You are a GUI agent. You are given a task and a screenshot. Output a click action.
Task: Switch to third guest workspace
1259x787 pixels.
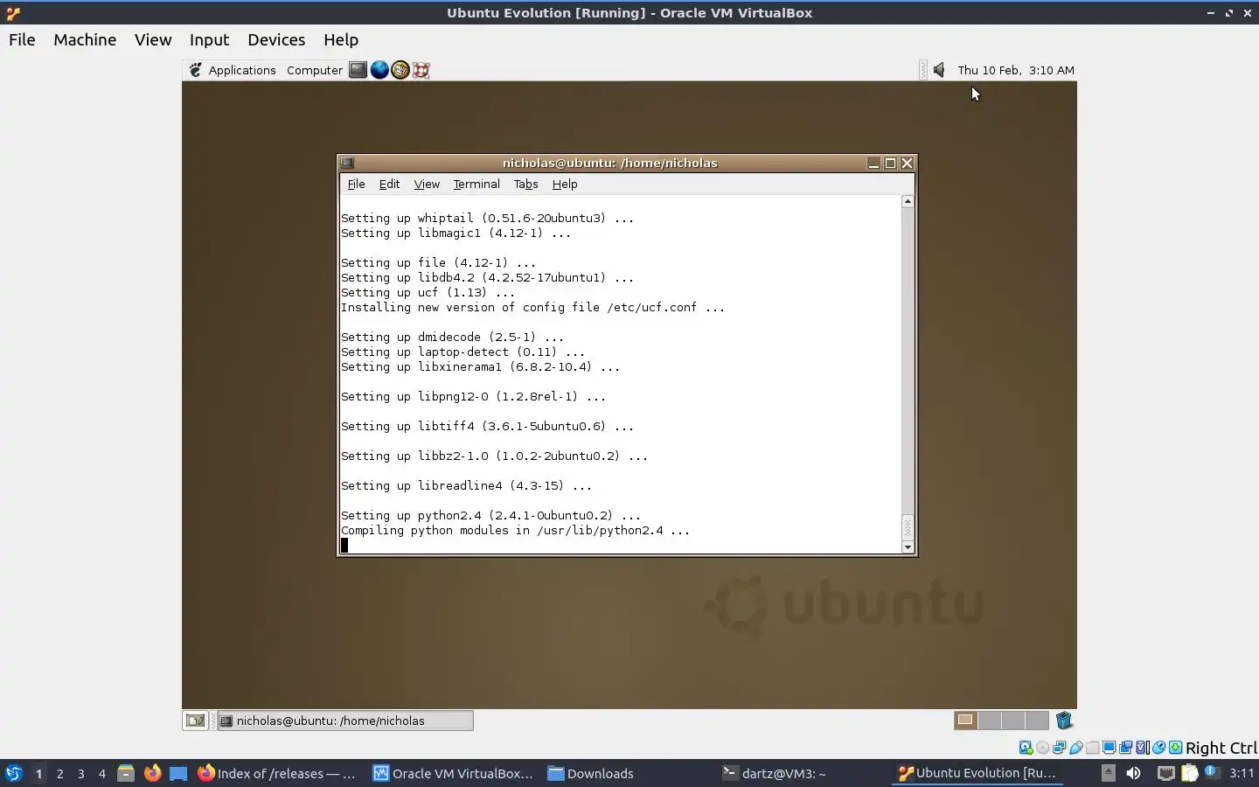coord(1013,721)
